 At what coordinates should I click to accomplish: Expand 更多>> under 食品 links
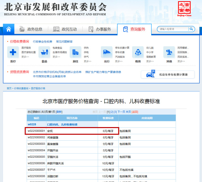click(x=56, y=57)
